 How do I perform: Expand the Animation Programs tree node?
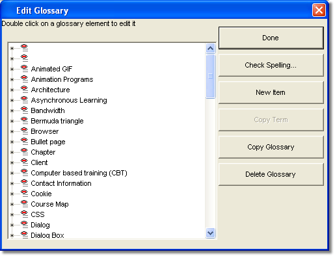[12, 79]
